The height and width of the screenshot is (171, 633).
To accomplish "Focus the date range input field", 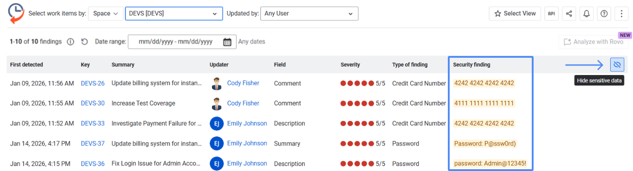I will (x=182, y=42).
